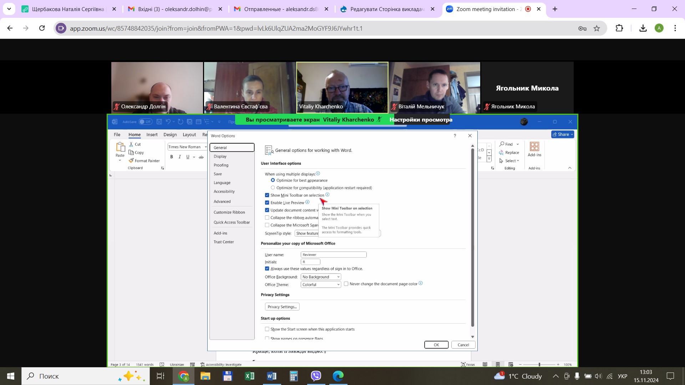Expand the Paste options arrow
This screenshot has height=385, width=685.
point(120,160)
